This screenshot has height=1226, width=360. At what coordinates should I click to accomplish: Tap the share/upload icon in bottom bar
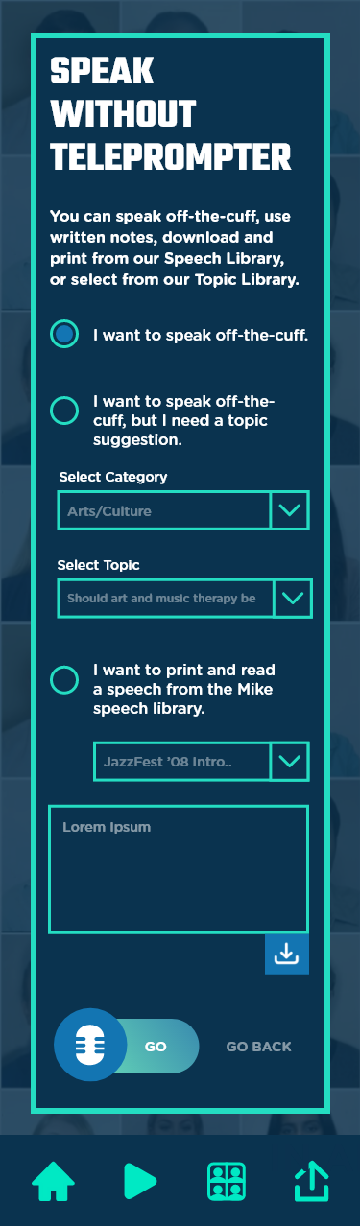click(x=311, y=1181)
